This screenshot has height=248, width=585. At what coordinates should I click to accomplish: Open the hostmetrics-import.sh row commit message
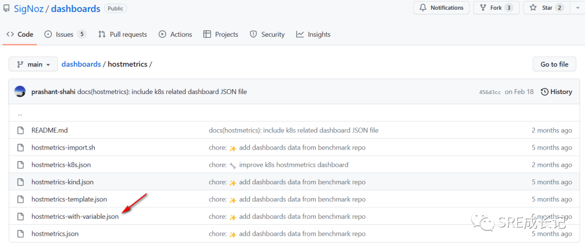(x=287, y=148)
